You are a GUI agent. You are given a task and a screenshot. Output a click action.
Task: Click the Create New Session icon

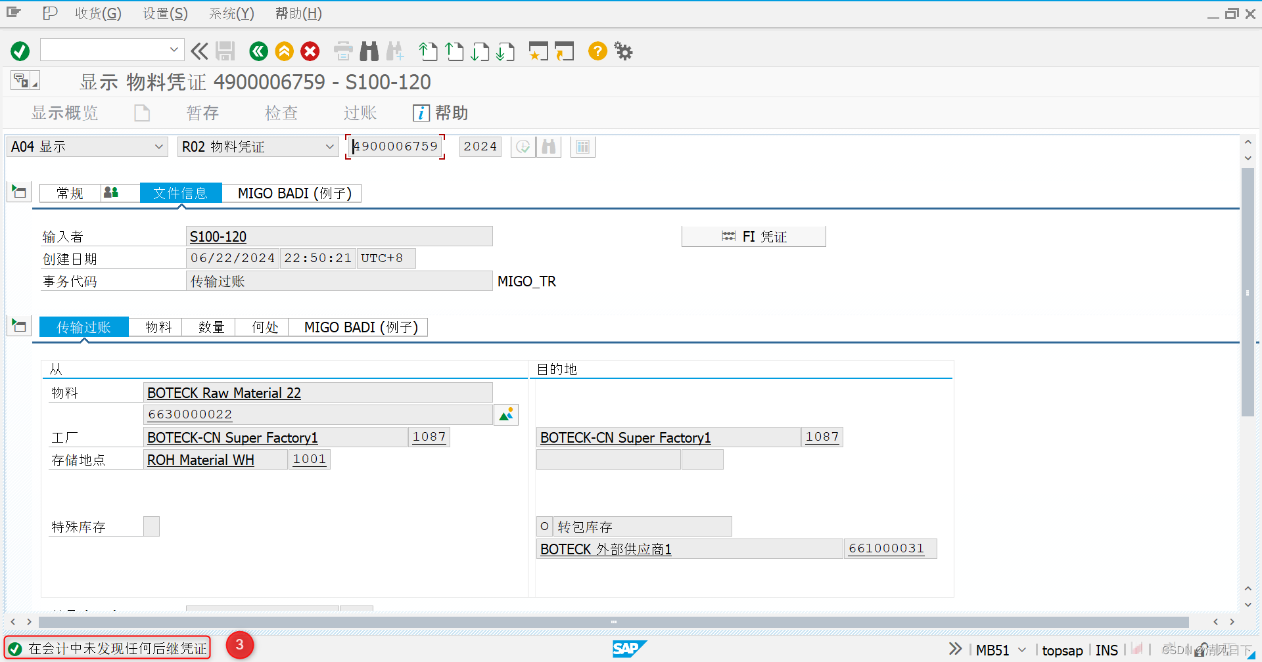coord(538,51)
